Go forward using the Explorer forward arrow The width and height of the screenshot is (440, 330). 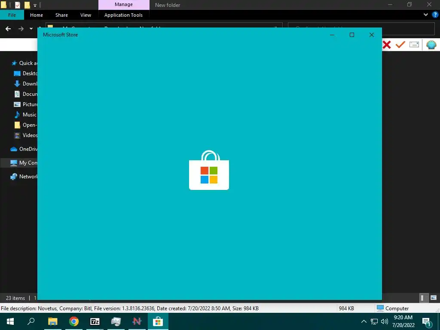point(21,29)
